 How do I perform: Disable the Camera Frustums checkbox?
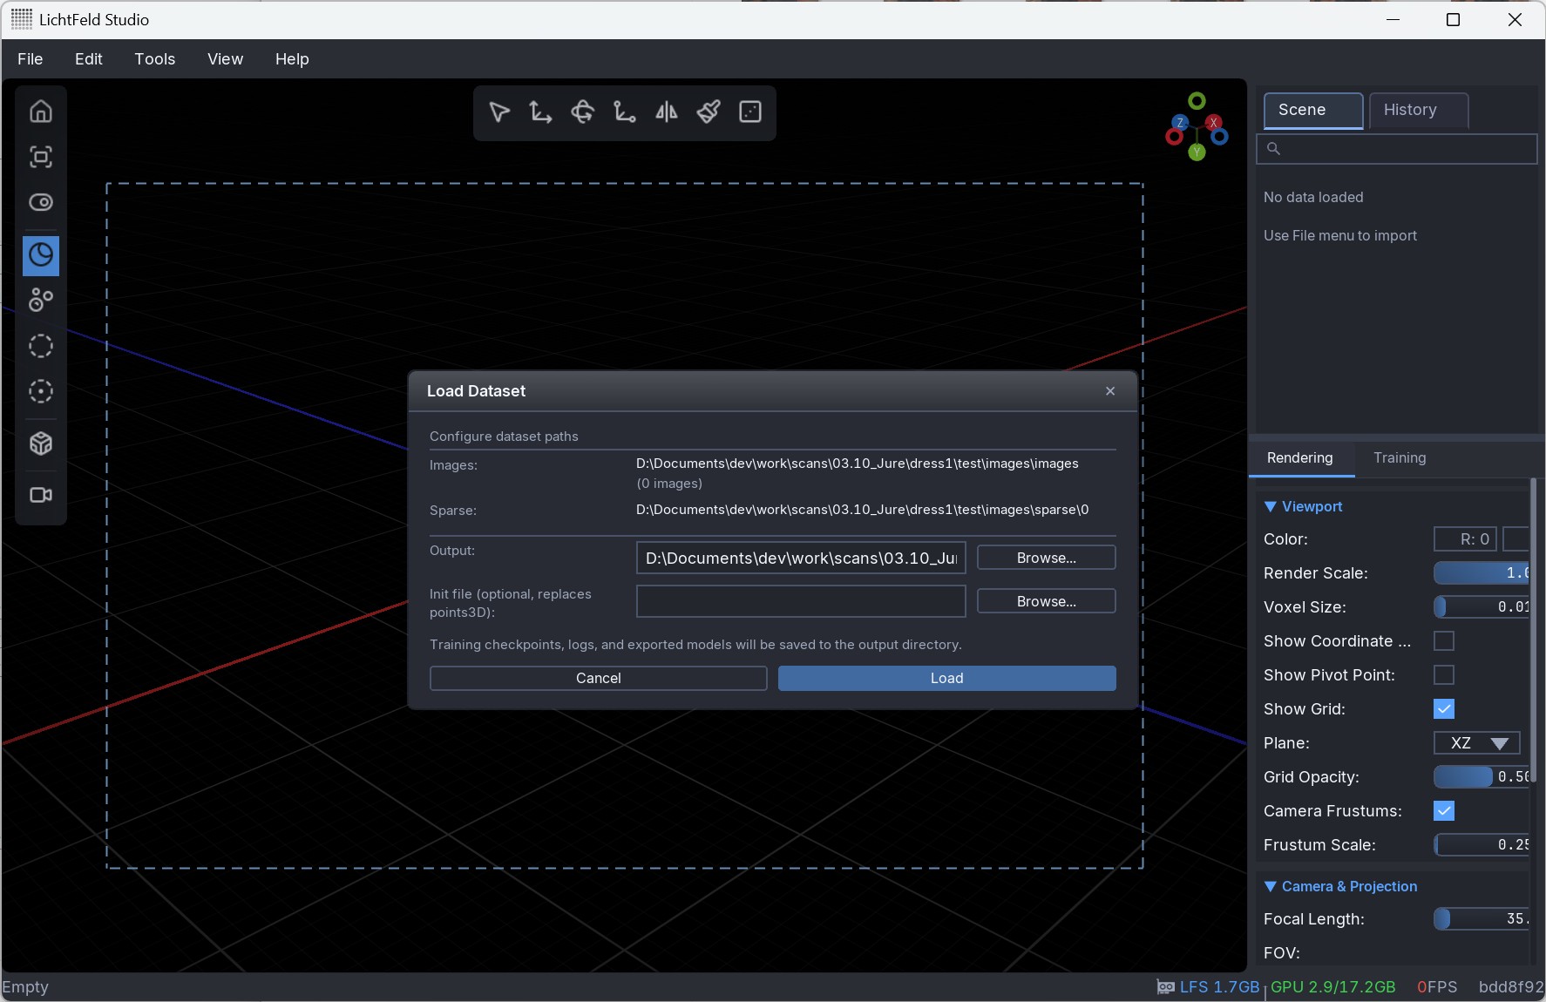click(1443, 811)
